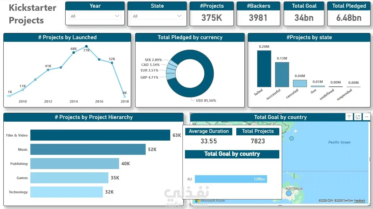The width and height of the screenshot is (373, 209).
Task: Click the 77K peak point on the line chart
Action: 87,47
